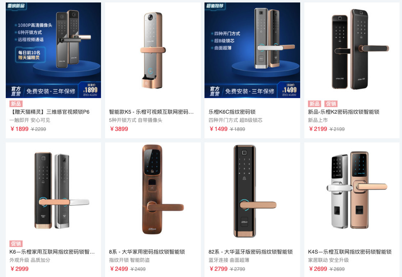Click the 8系 - 大华家用密码指纹锁智能锁 title
402x277 pixels.
click(x=147, y=252)
